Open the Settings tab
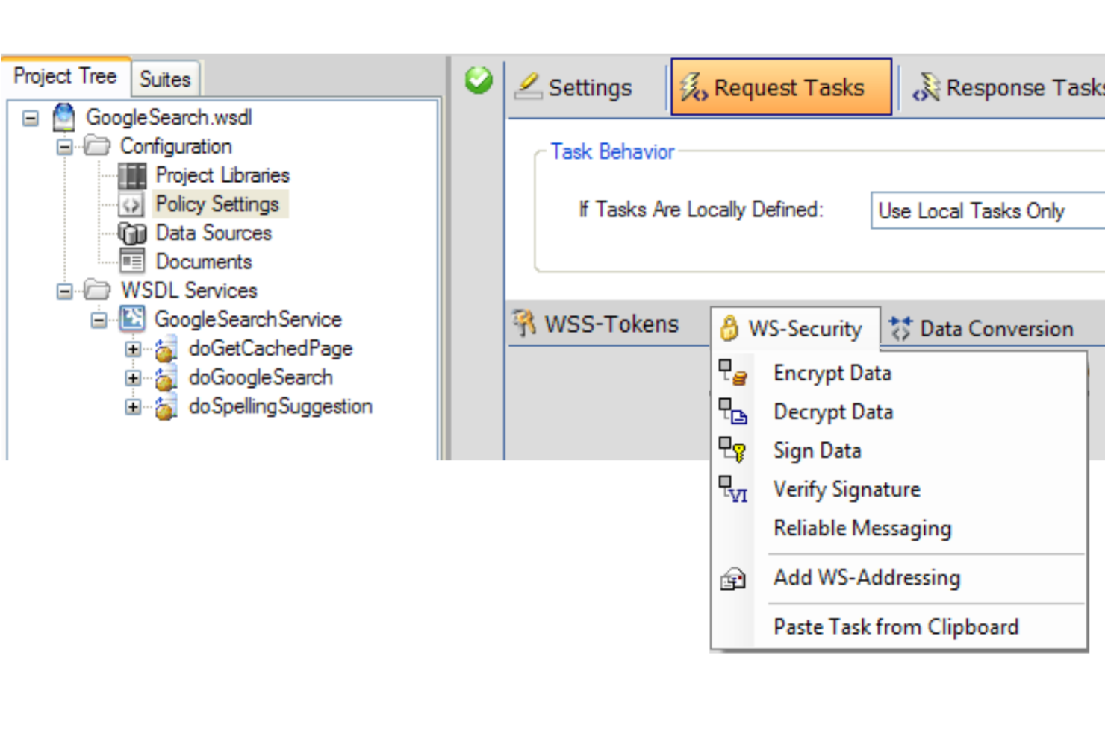Image resolution: width=1105 pixels, height=736 pixels. (573, 87)
